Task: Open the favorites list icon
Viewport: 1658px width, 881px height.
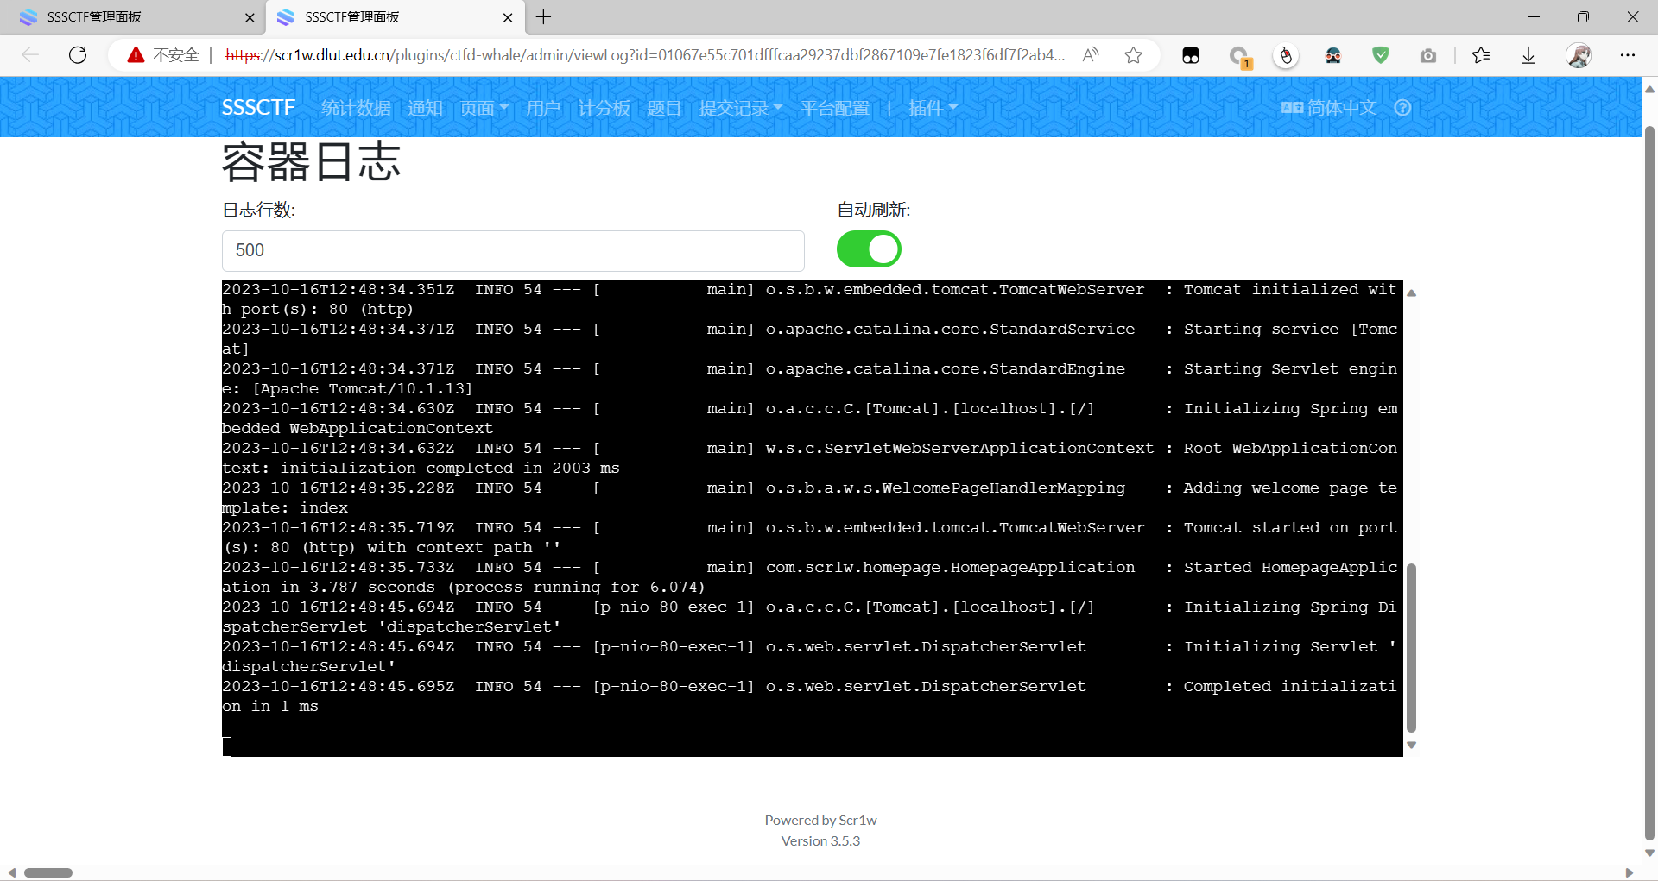Action: pos(1481,55)
